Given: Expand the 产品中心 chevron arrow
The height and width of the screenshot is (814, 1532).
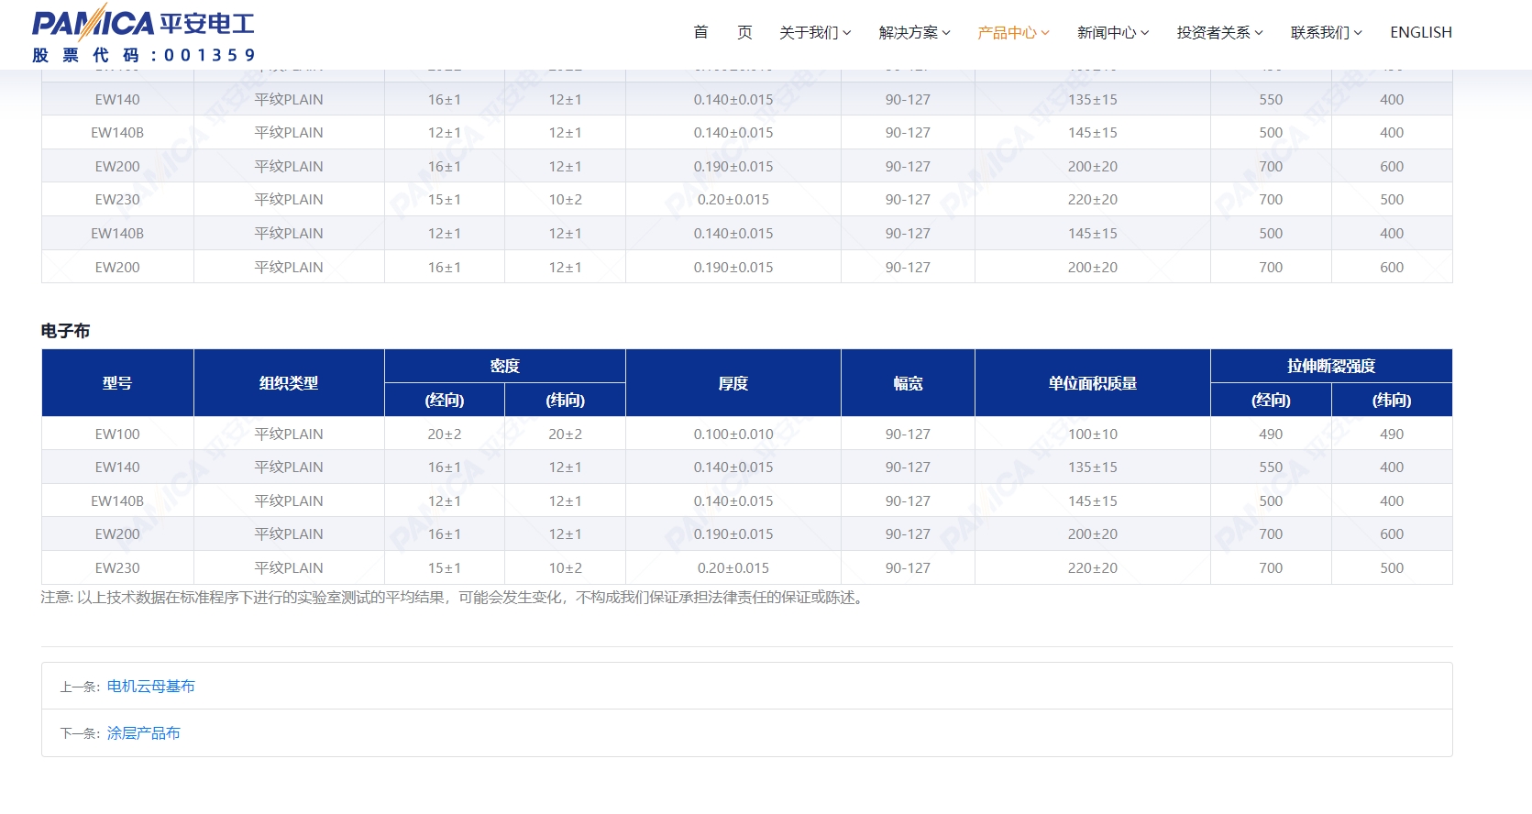Looking at the screenshot, I should click(x=1045, y=33).
